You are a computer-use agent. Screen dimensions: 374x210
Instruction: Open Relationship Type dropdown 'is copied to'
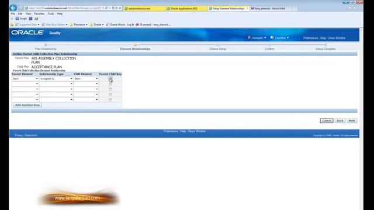click(x=56, y=79)
